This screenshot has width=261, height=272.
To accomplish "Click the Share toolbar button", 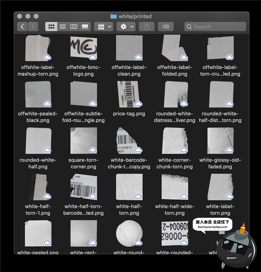I will (x=147, y=27).
